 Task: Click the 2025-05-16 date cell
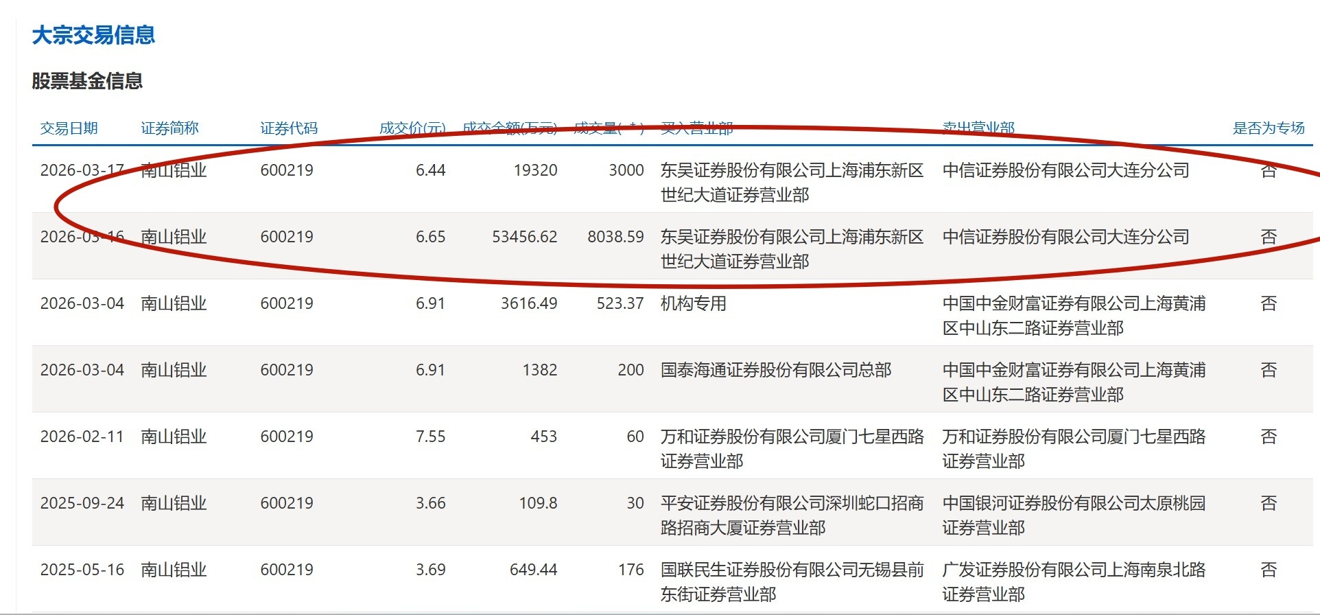(82, 570)
